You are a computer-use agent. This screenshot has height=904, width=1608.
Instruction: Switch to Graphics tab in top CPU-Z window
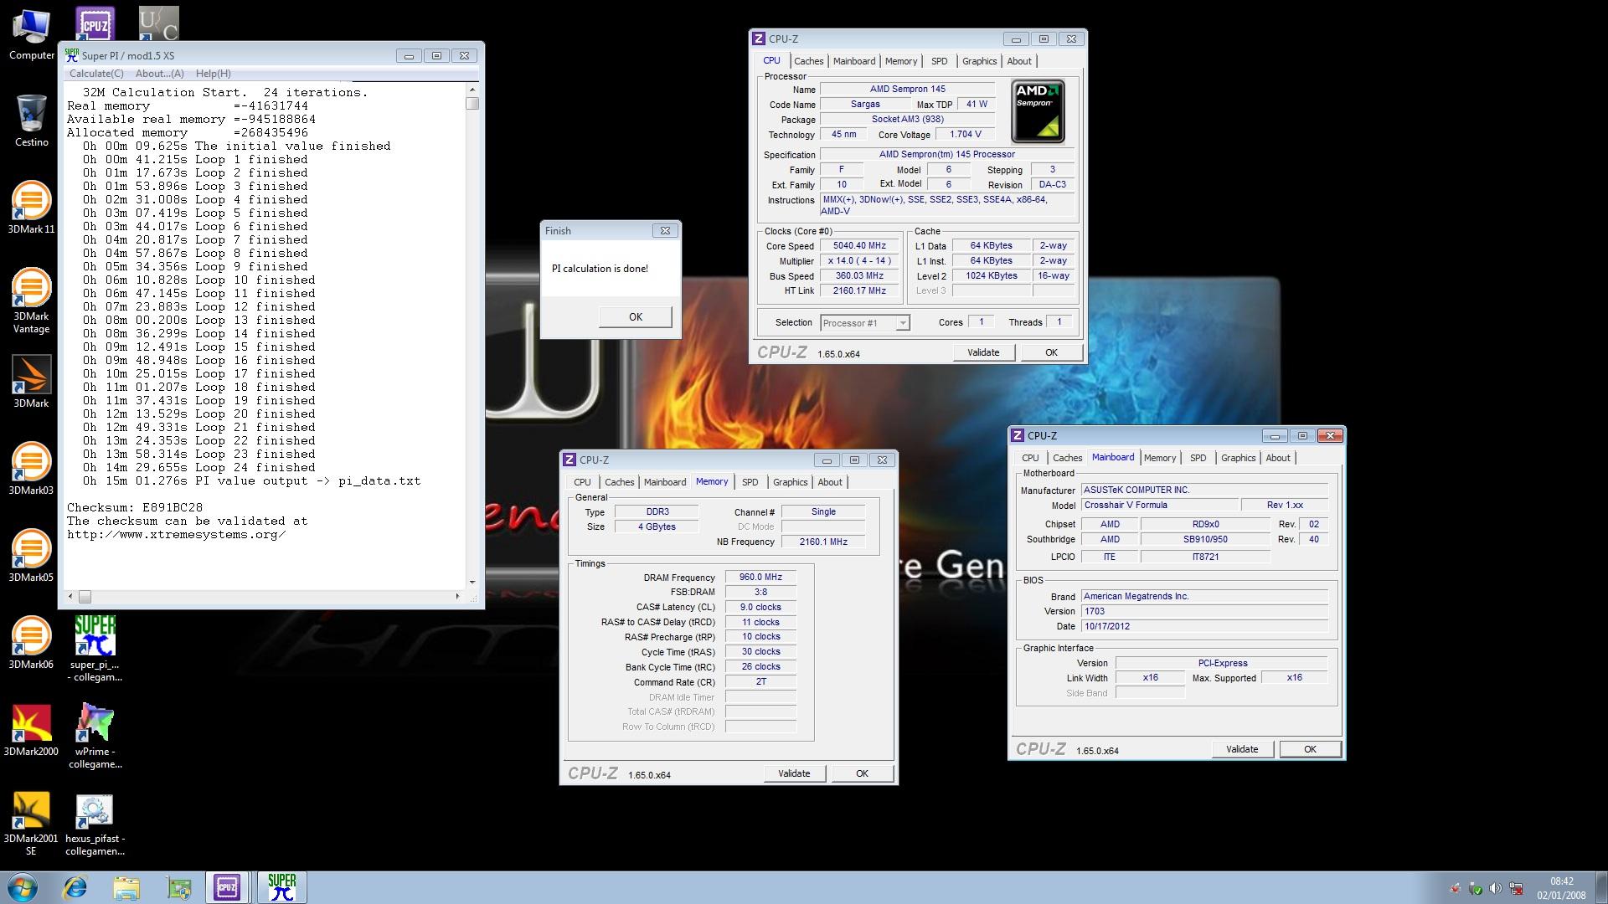tap(979, 61)
